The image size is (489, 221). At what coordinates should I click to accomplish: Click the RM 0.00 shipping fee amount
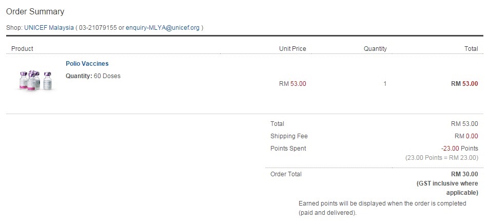pyautogui.click(x=466, y=136)
